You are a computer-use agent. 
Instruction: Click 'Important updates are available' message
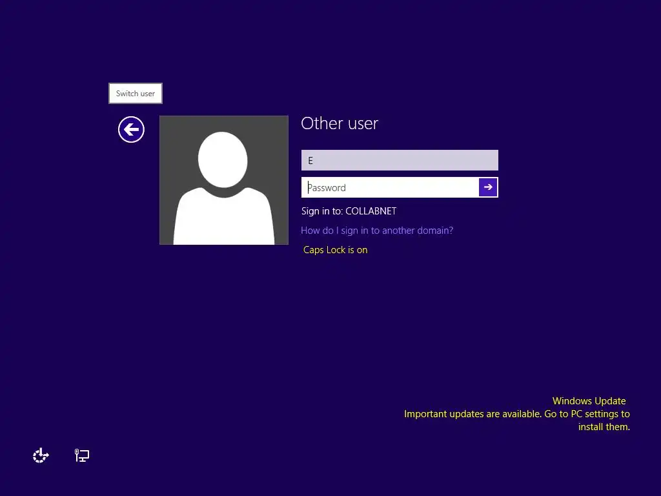pyautogui.click(x=517, y=420)
